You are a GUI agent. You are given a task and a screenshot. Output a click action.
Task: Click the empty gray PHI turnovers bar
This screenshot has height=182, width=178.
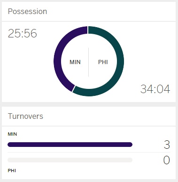coord(70,160)
